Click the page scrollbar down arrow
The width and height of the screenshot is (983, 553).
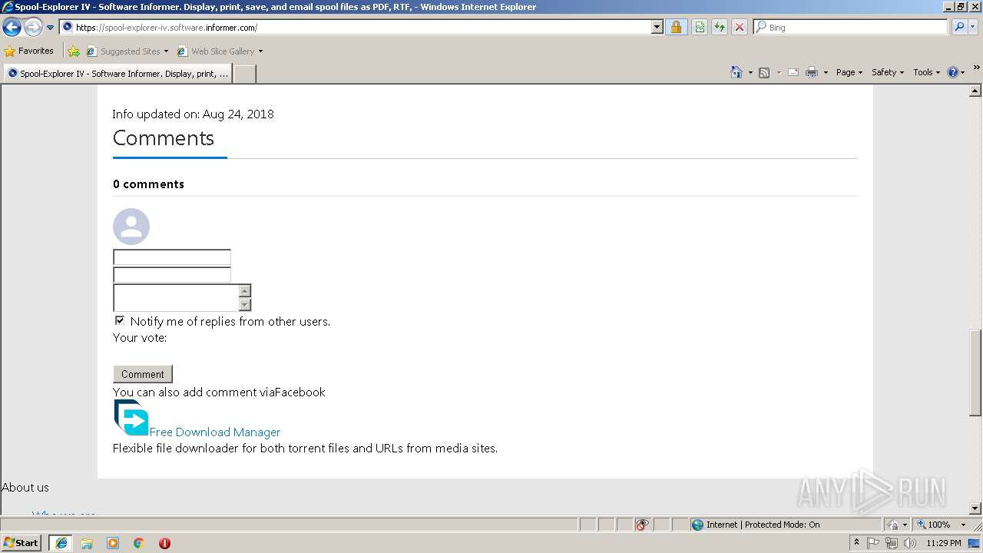tap(975, 508)
